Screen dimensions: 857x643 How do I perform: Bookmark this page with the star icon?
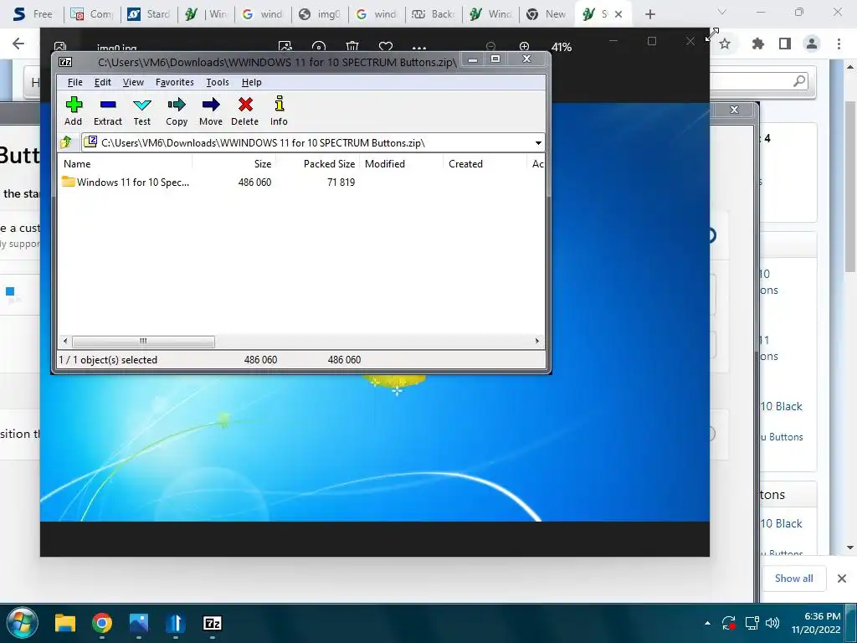pyautogui.click(x=725, y=44)
